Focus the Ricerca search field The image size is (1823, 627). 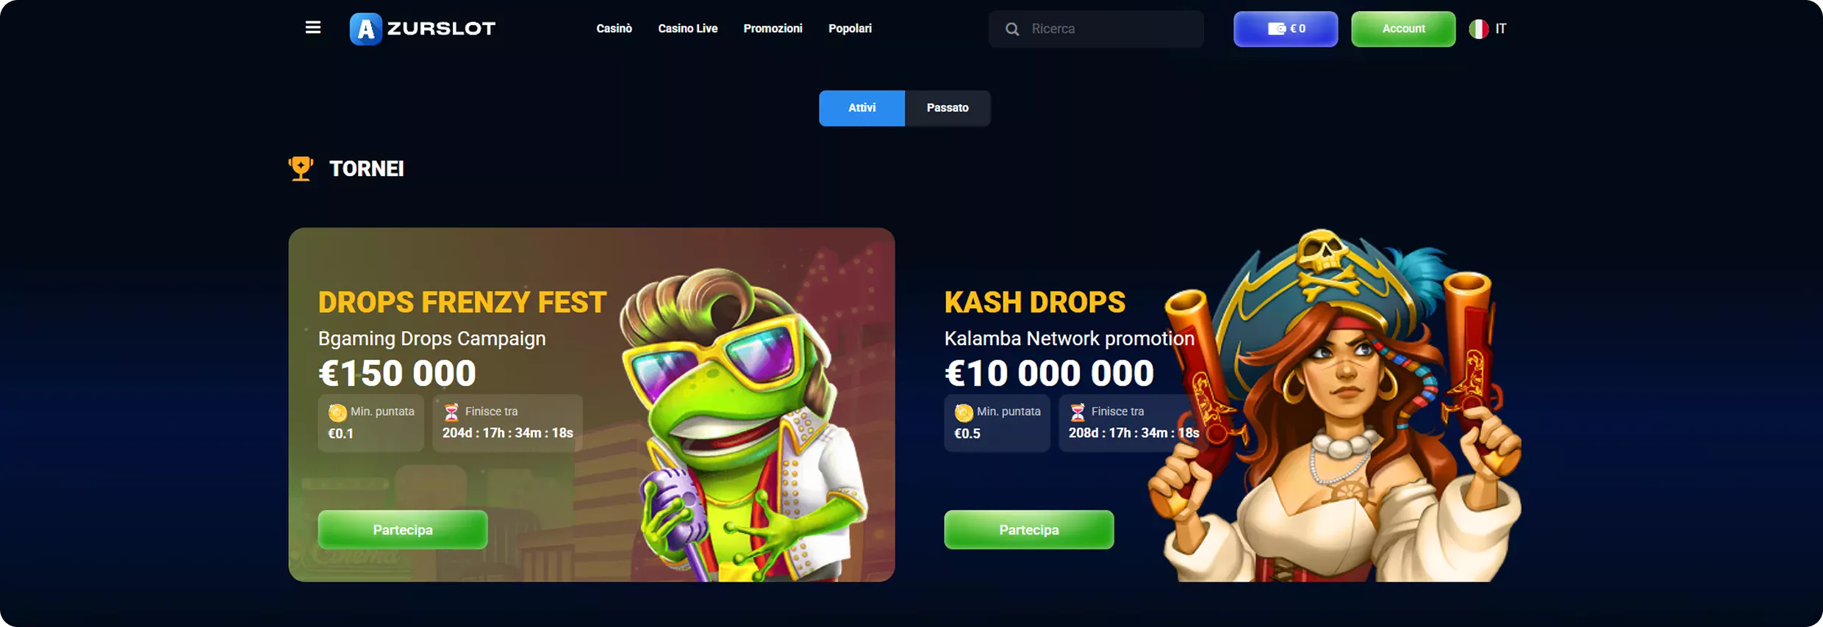coord(1096,29)
